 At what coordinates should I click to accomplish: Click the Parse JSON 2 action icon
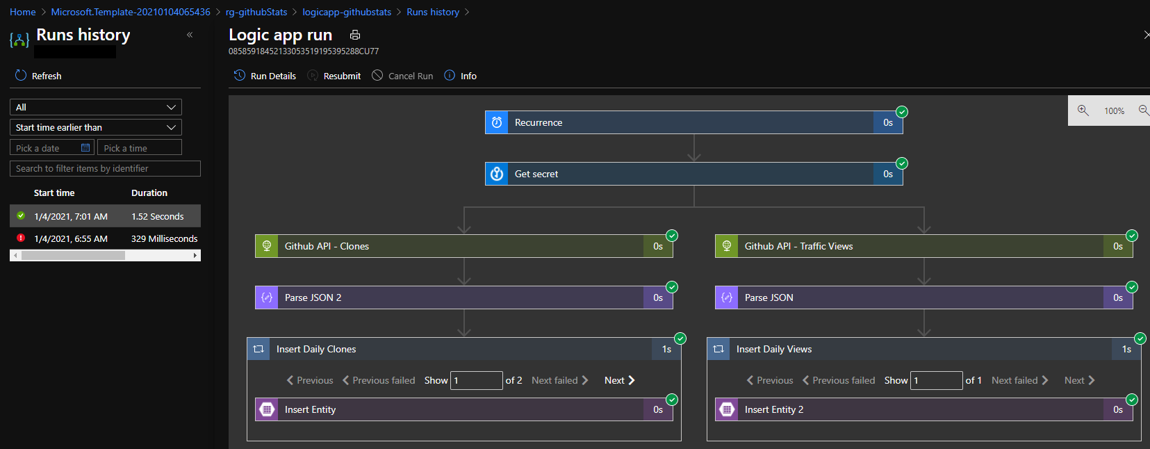267,297
